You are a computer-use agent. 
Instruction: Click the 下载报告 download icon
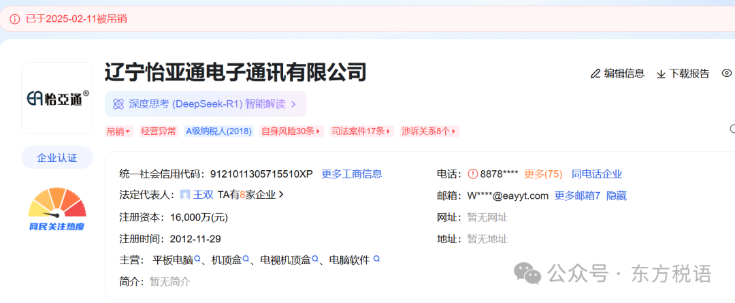click(x=660, y=74)
